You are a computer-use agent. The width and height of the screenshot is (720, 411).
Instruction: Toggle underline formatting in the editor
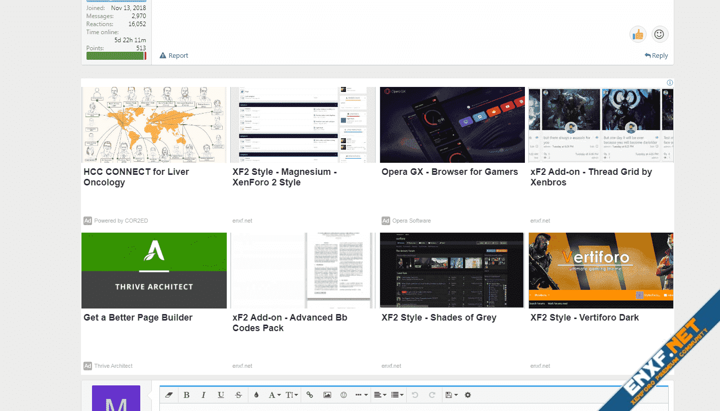coord(221,395)
